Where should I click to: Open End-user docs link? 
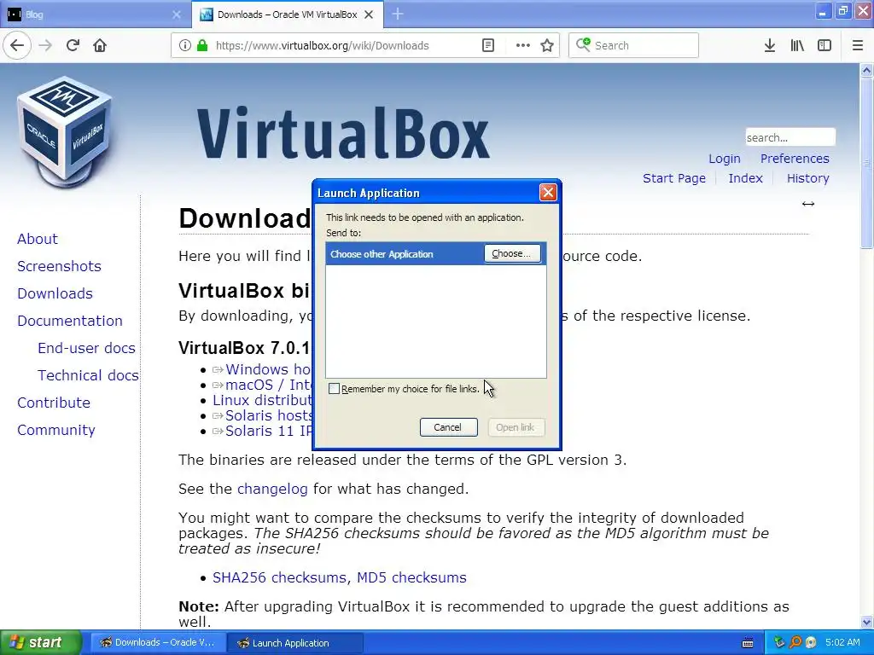tap(86, 348)
